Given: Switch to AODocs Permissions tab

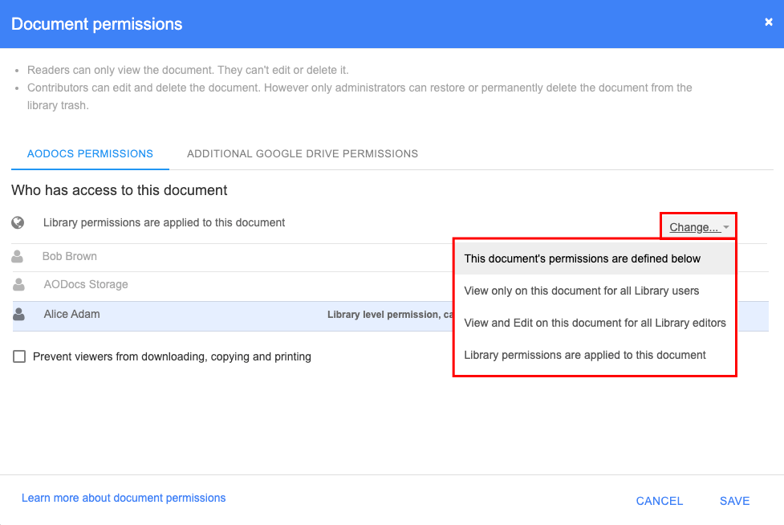Looking at the screenshot, I should 90,154.
